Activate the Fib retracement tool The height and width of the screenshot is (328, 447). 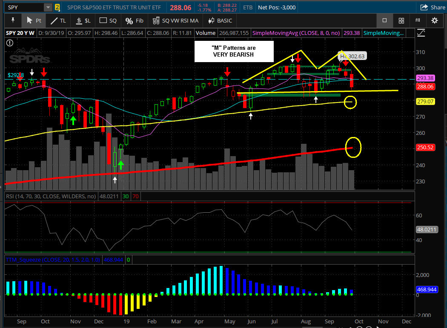(x=134, y=20)
